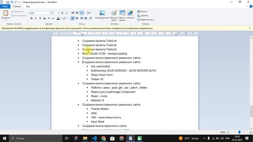The height and width of the screenshot is (142, 253).
Task: Increase paragraph indent
Action: pyautogui.click(x=77, y=13)
